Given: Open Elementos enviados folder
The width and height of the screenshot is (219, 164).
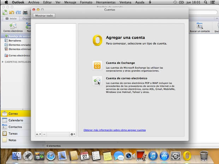Looking at the screenshot, I should (18, 45).
